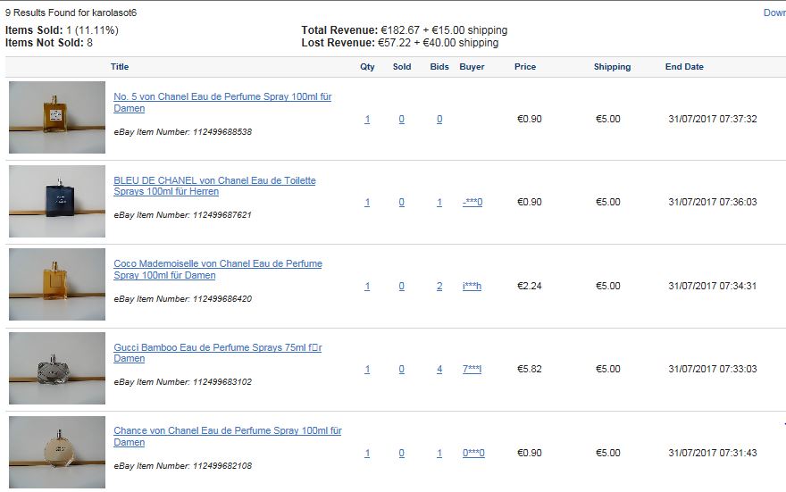786x492 pixels.
Task: Select item number 112499688538 text
Action: click(222, 132)
